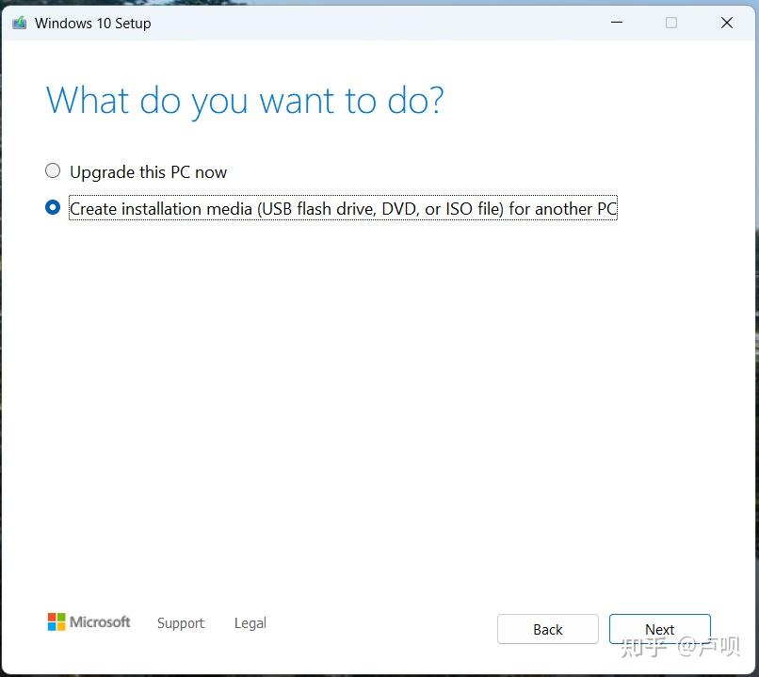This screenshot has width=759, height=677.
Task: Click the "Windows 10 Setup" title text
Action: point(93,24)
